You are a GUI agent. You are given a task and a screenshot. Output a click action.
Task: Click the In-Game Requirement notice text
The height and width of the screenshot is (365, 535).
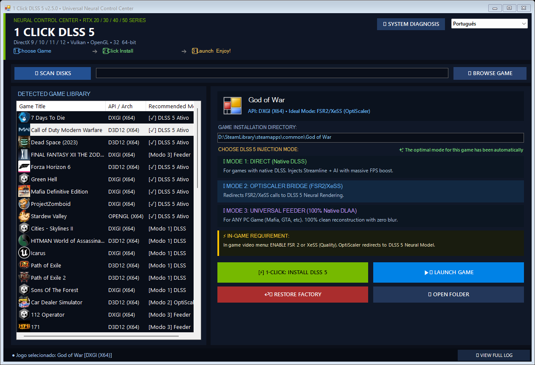click(330, 245)
